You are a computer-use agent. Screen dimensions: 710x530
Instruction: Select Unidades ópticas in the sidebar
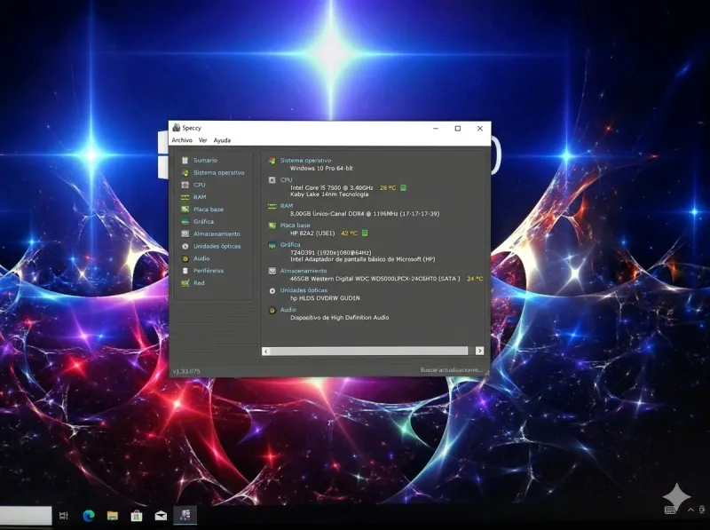(217, 246)
